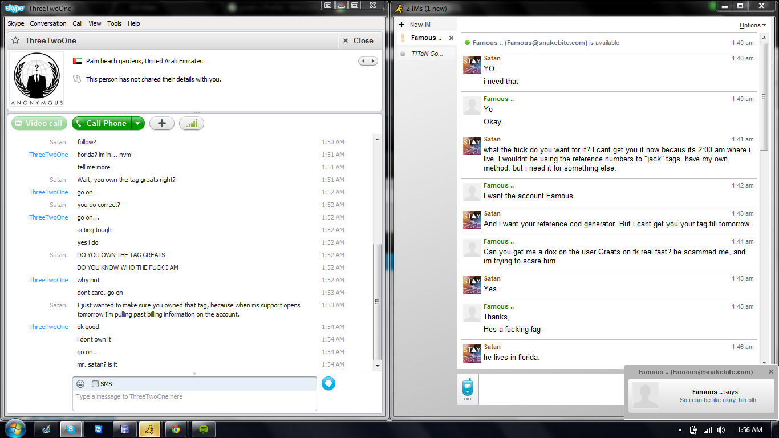
Task: Open the volume control in the tray
Action: click(x=721, y=430)
